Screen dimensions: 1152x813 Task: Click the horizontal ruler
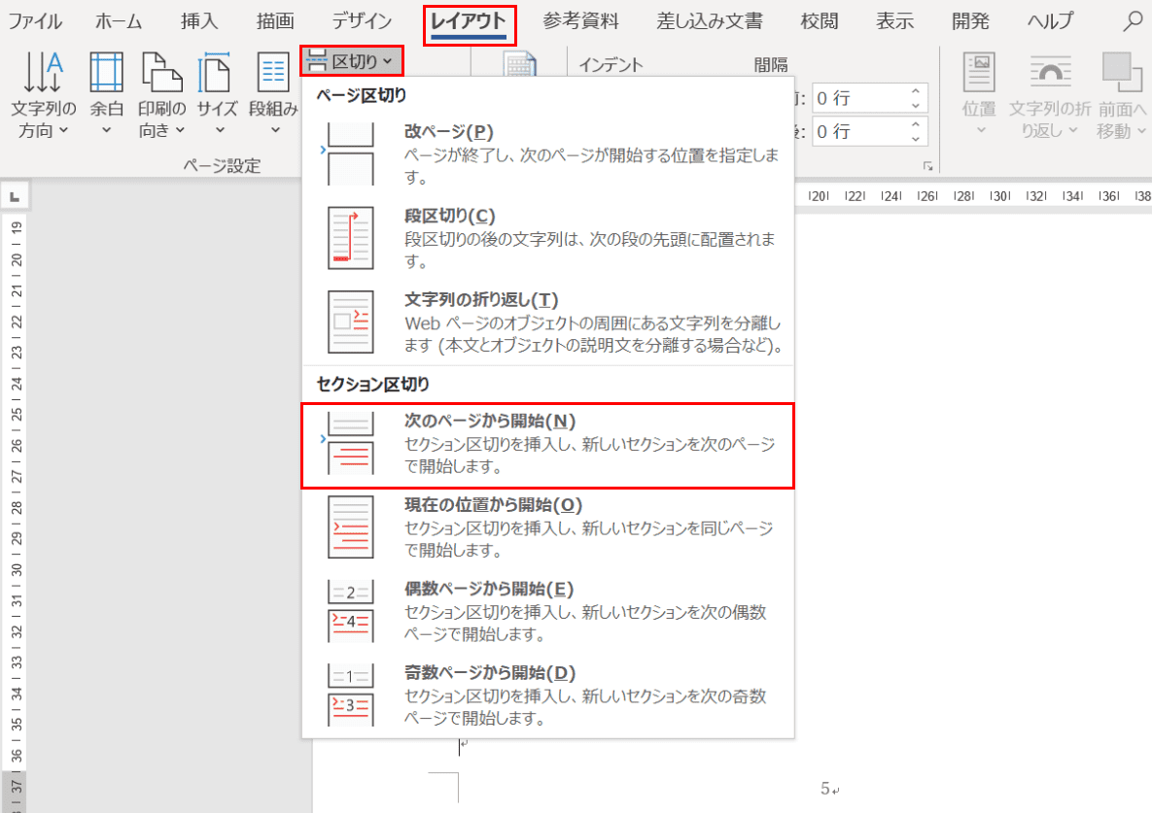click(973, 196)
